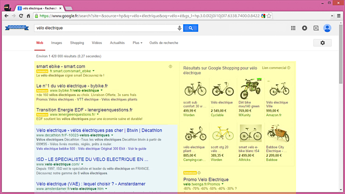Open the Chrome hamburger menu
The image size is (345, 194).
[339, 16]
